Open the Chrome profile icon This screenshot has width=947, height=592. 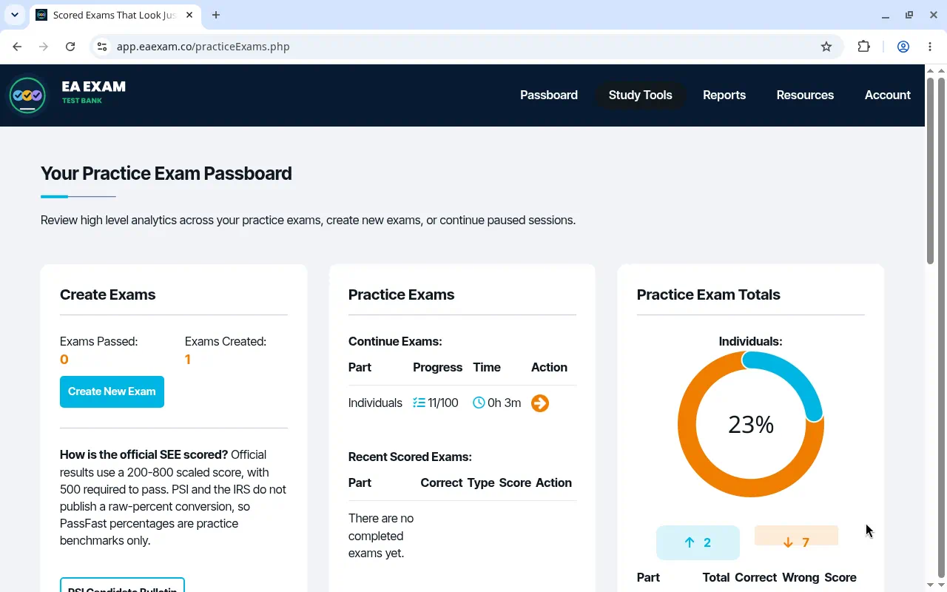click(x=903, y=47)
